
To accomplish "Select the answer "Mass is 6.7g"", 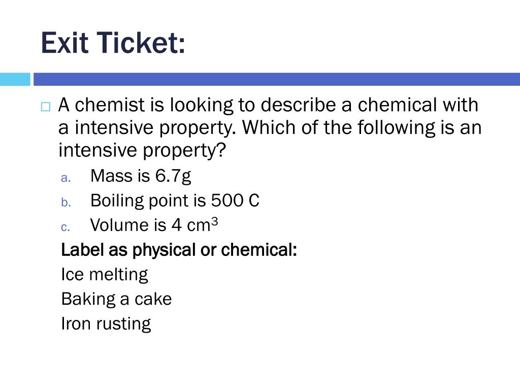I will 141,176.
